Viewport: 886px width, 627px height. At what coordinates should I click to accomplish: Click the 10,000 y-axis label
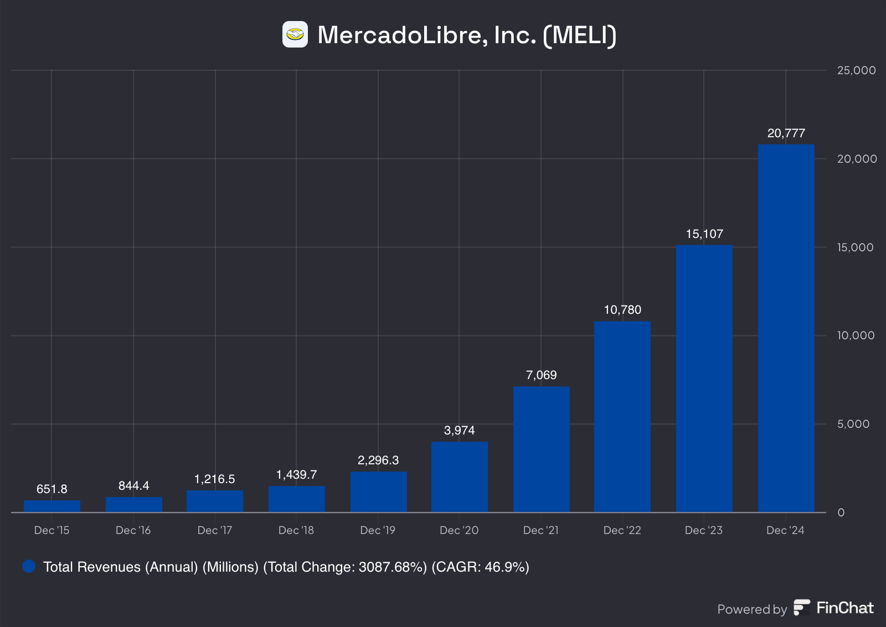856,335
